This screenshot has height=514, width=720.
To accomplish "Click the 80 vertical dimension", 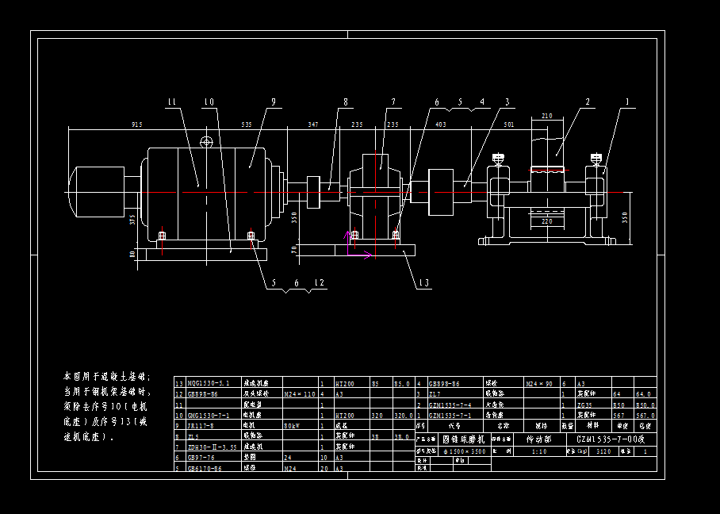I will pos(132,253).
